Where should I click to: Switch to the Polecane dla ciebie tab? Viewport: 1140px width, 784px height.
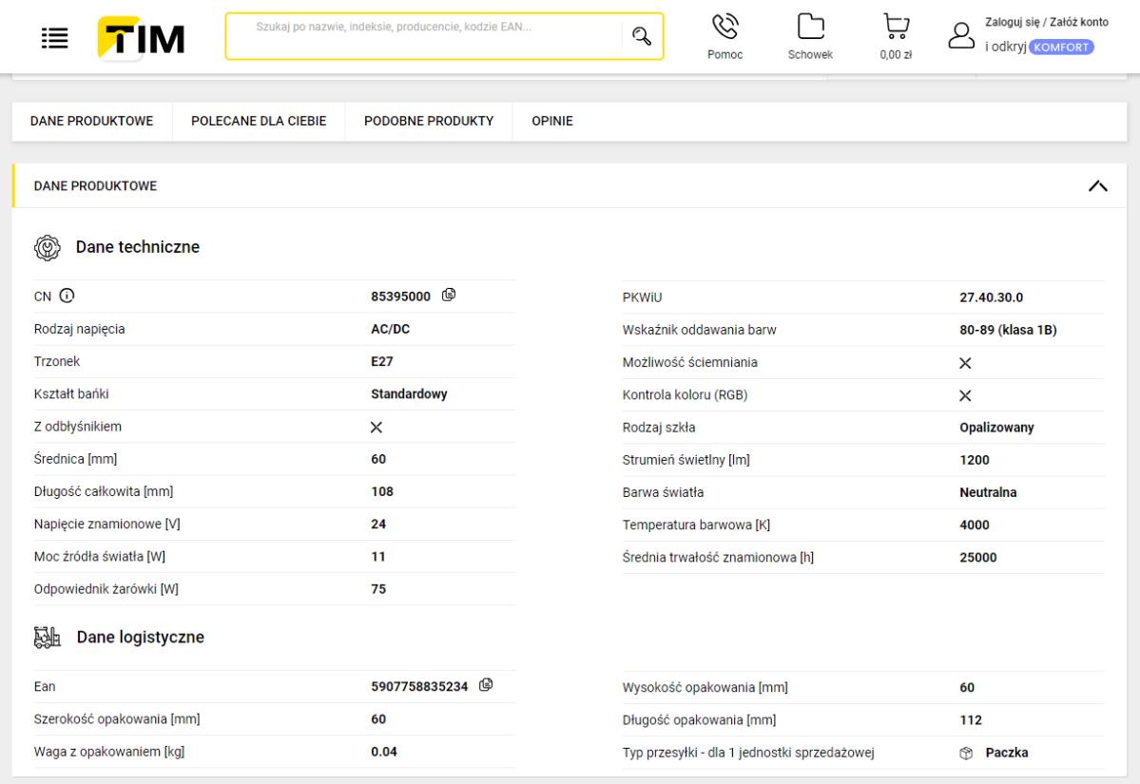259,122
